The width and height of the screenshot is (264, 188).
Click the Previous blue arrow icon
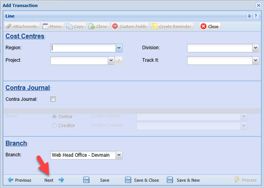pyautogui.click(x=11, y=180)
